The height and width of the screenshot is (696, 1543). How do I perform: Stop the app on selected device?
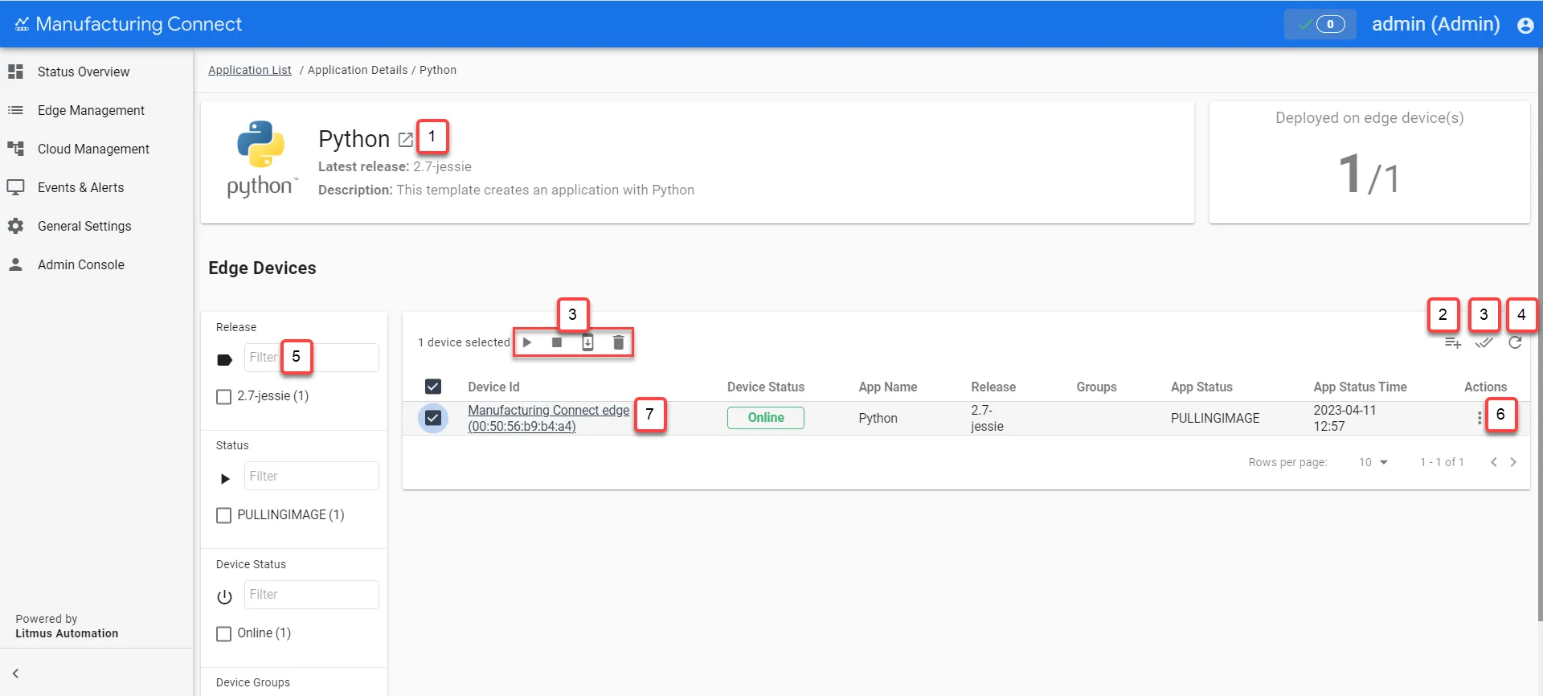coord(557,342)
